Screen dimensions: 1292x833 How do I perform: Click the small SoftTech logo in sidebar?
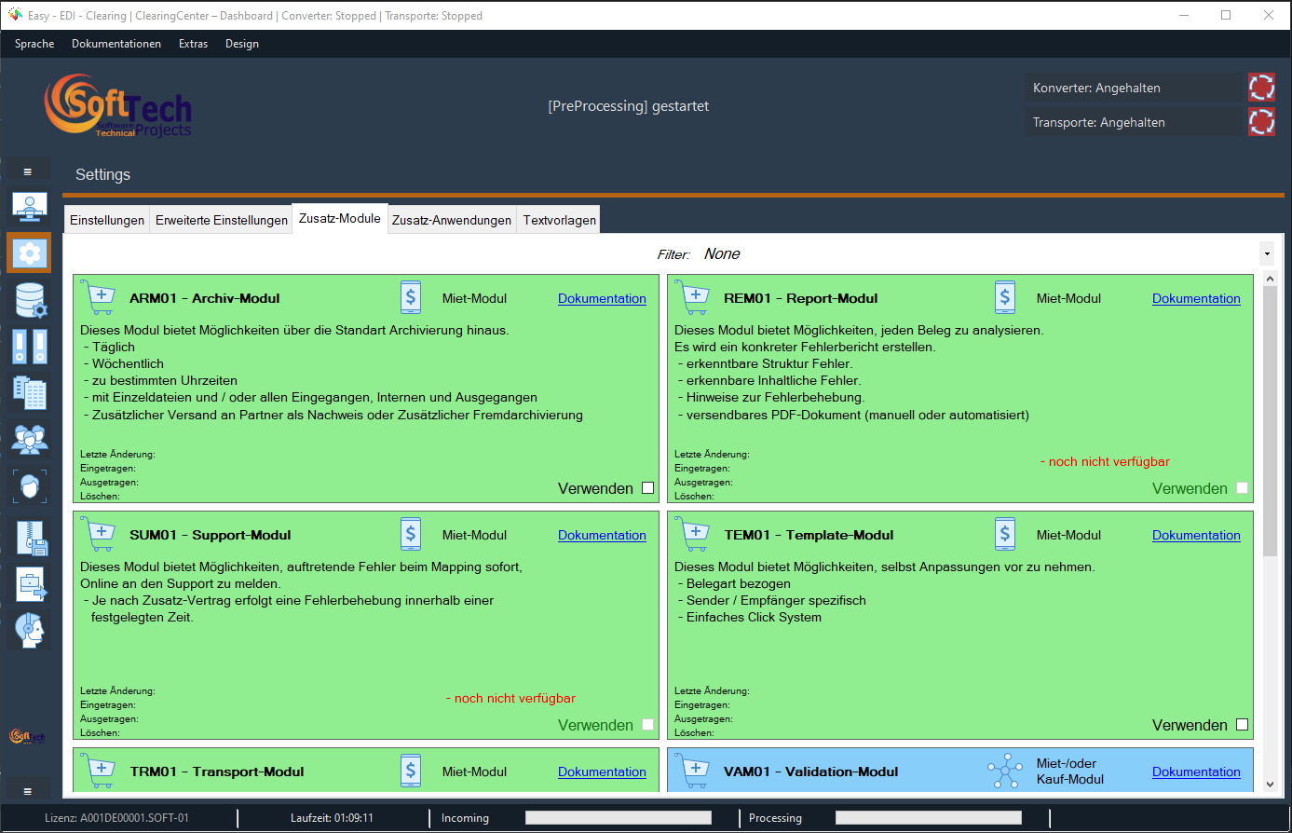click(x=27, y=737)
